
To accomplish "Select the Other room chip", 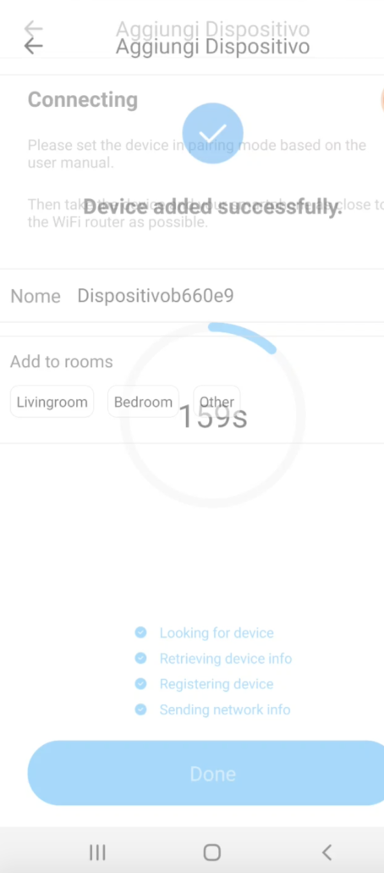I will 217,402.
